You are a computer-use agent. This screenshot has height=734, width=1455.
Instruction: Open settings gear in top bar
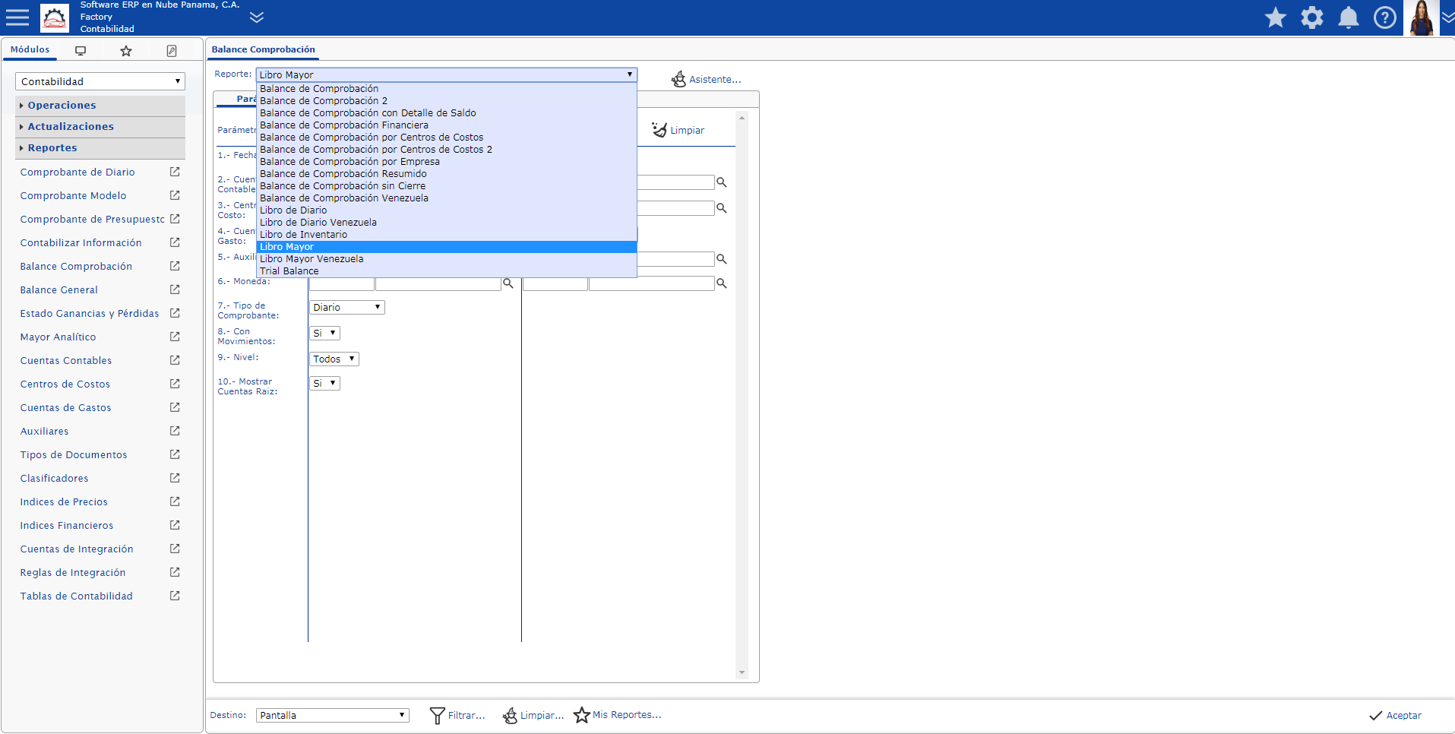[1312, 17]
